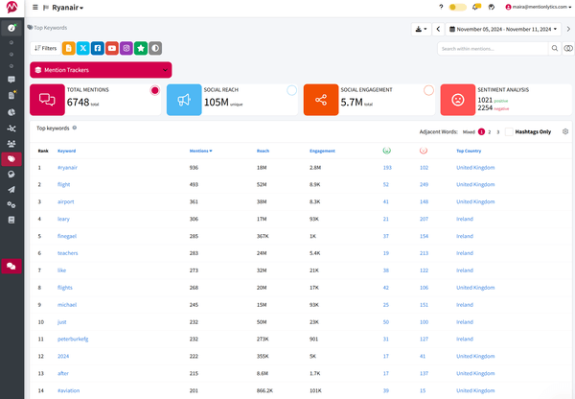Sort by negative sentiment face header
Image resolution: width=575 pixels, height=399 pixels.
point(424,151)
